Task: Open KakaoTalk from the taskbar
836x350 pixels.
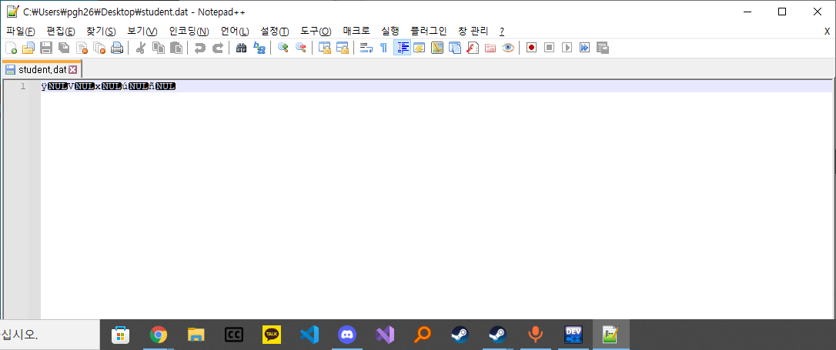Action: point(272,335)
